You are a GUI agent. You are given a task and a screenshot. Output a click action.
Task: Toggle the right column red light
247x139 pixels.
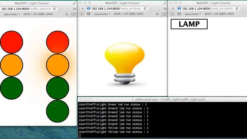point(58,42)
